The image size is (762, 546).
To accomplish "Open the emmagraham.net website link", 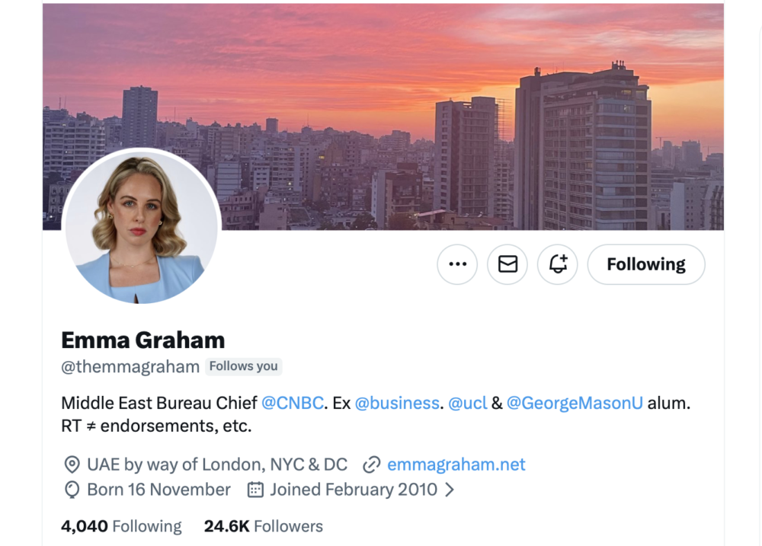I will 456,465.
